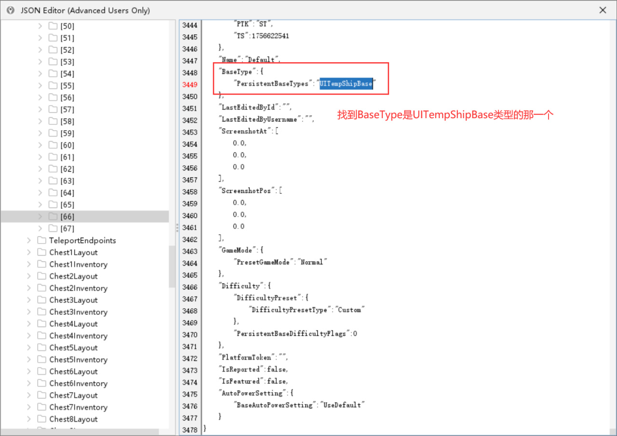Click the splitter handle between tree and editor
This screenshot has height=436, width=617.
click(x=176, y=228)
